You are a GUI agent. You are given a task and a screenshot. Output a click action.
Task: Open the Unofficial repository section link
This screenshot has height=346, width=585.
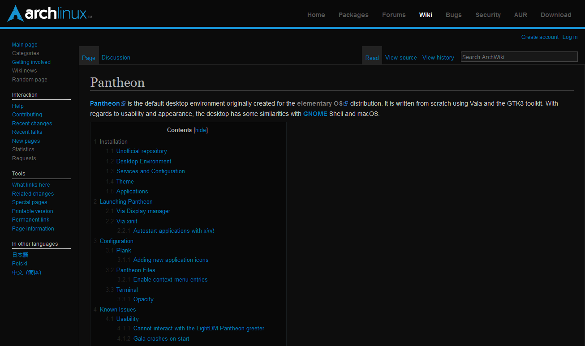tap(141, 151)
